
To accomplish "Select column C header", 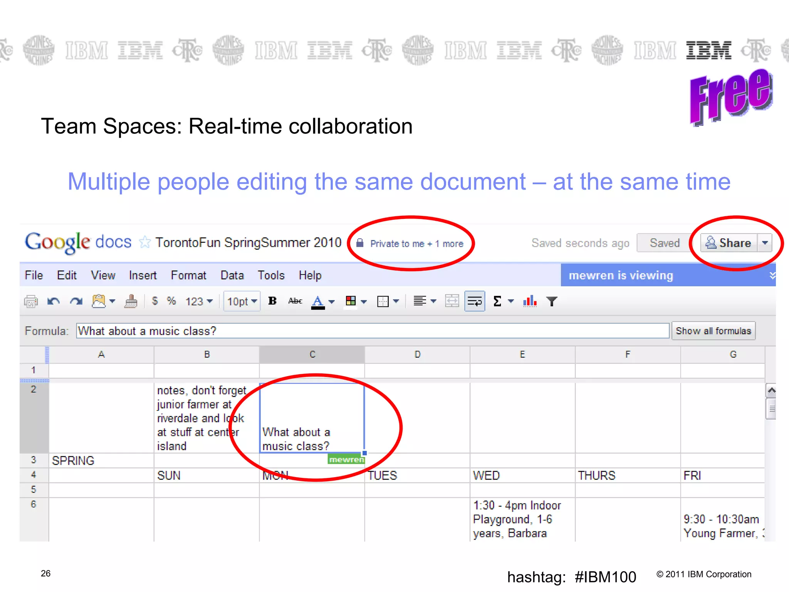I will (x=312, y=354).
